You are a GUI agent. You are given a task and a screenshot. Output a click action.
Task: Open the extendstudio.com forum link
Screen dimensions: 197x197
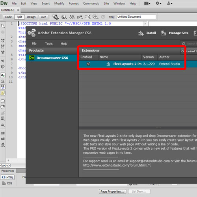[114, 165]
